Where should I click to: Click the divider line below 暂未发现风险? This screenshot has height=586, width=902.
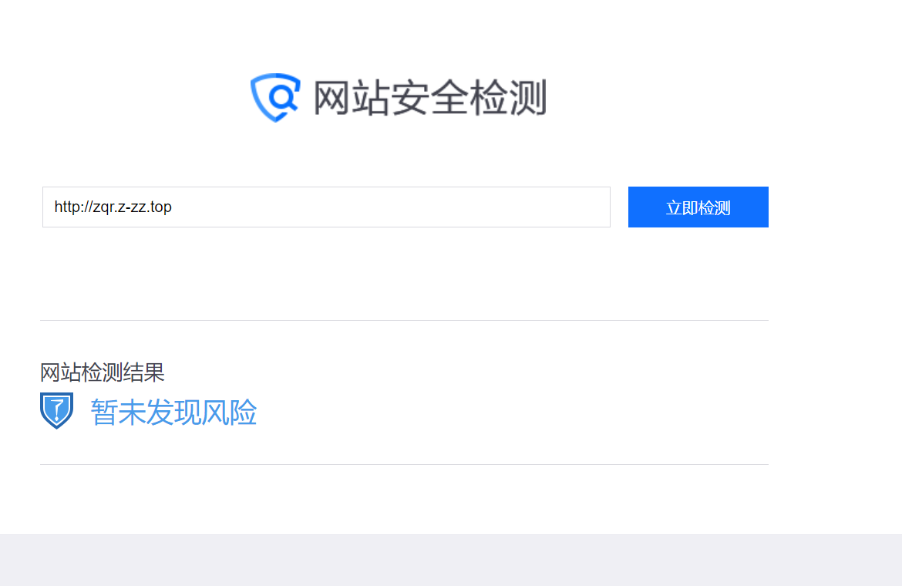click(404, 465)
